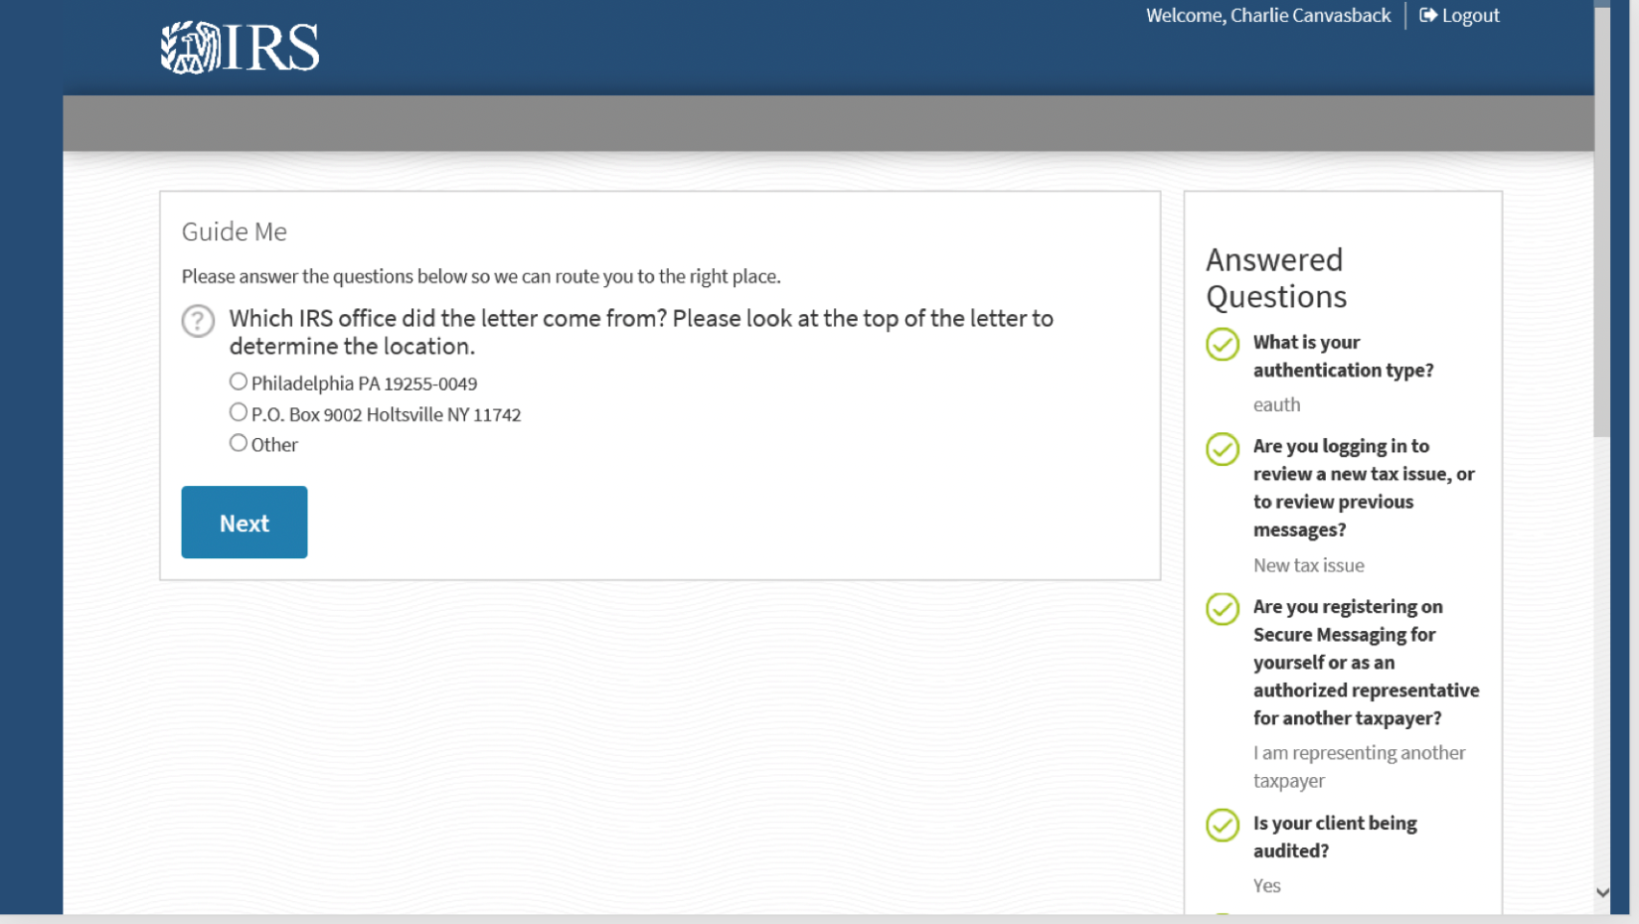This screenshot has height=924, width=1639.
Task: Click the Answered Questions panel heading
Action: [1275, 278]
